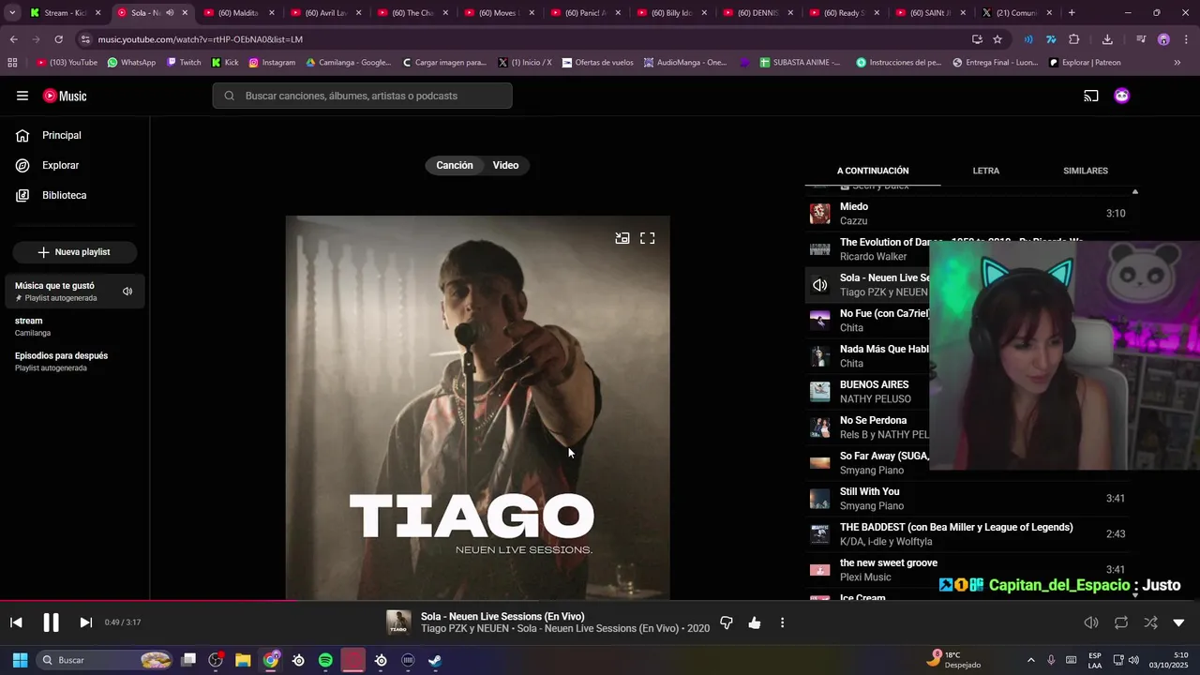Click the YouTube Music logo
Screen dimensions: 1200x675
click(65, 96)
